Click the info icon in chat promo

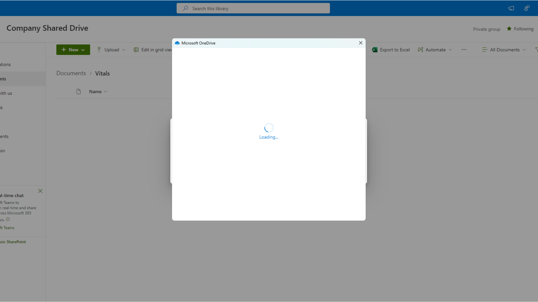coord(8,220)
